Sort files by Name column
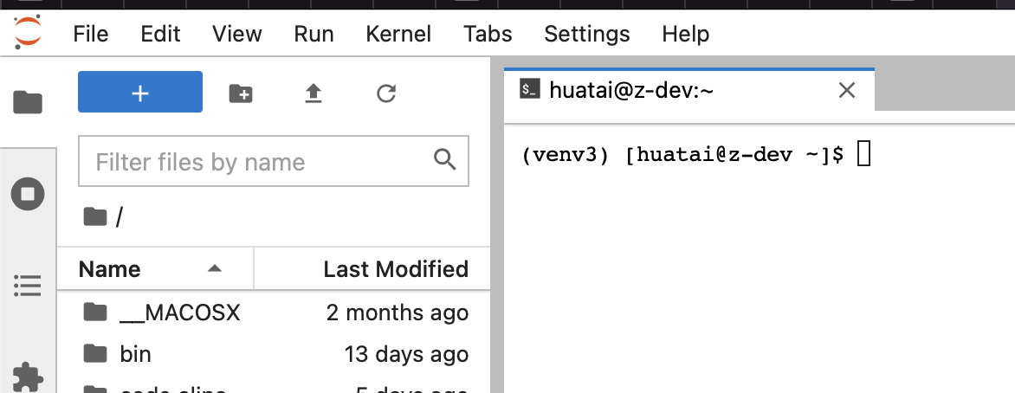This screenshot has height=393, width=1015. [110, 269]
